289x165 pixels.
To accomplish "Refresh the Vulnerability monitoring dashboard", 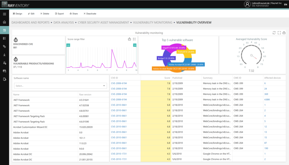I will tap(274, 33).
